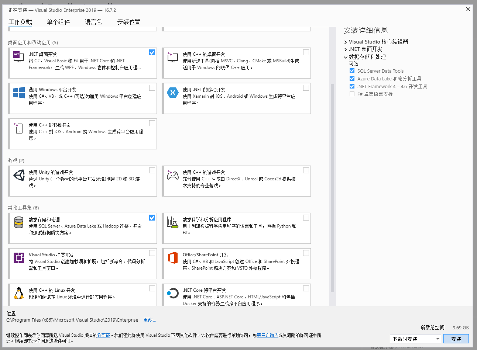Click the Unity game development icon

coord(18,175)
